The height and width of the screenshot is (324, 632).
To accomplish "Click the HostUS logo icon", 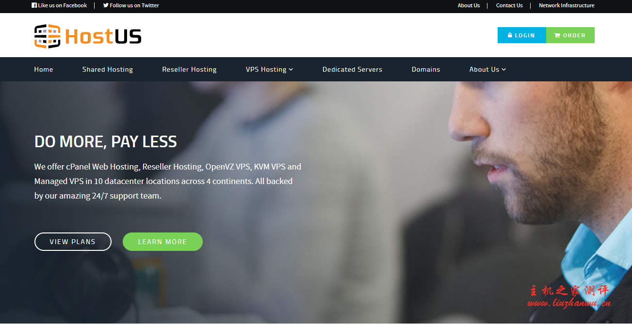I will click(47, 36).
